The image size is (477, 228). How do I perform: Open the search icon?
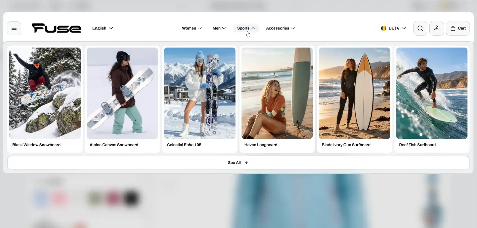(x=420, y=28)
